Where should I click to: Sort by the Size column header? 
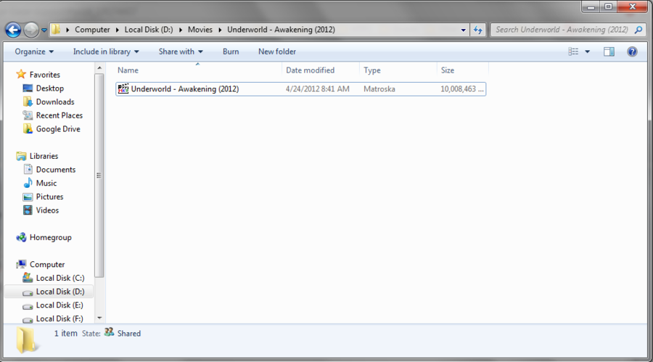pos(462,70)
